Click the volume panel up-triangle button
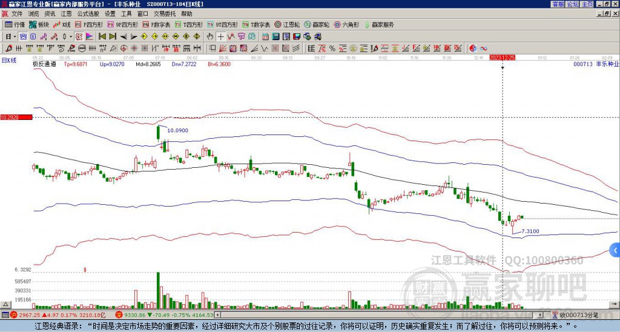Image resolution: width=620 pixels, height=332 pixels. [5, 304]
